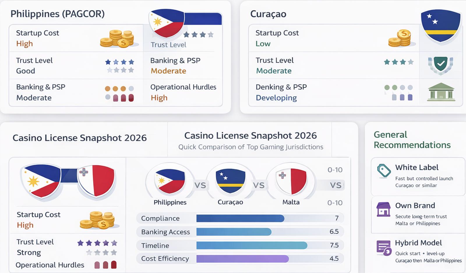This screenshot has width=466, height=273.
Task: Click the Own Brand storefront icon
Action: coord(384,210)
